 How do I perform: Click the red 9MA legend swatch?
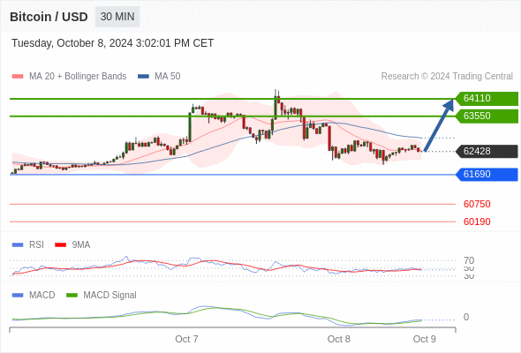click(60, 245)
